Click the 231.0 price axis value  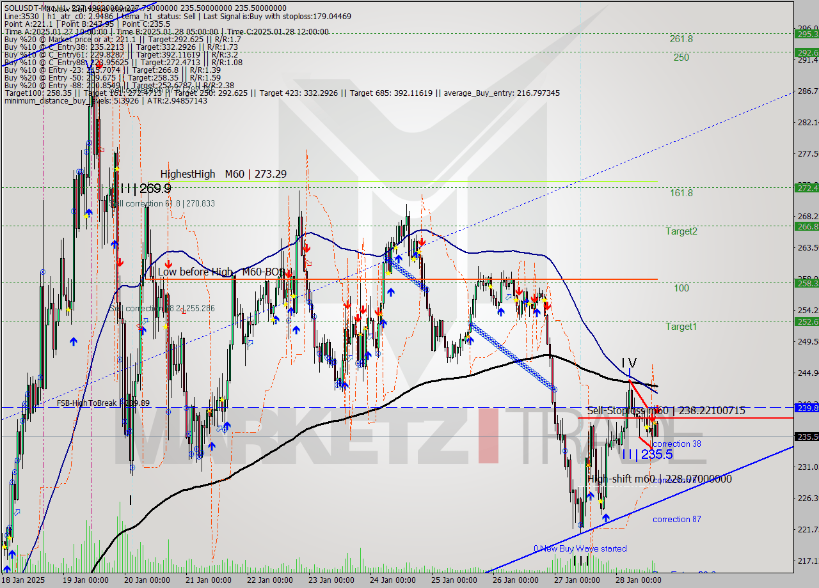809,467
